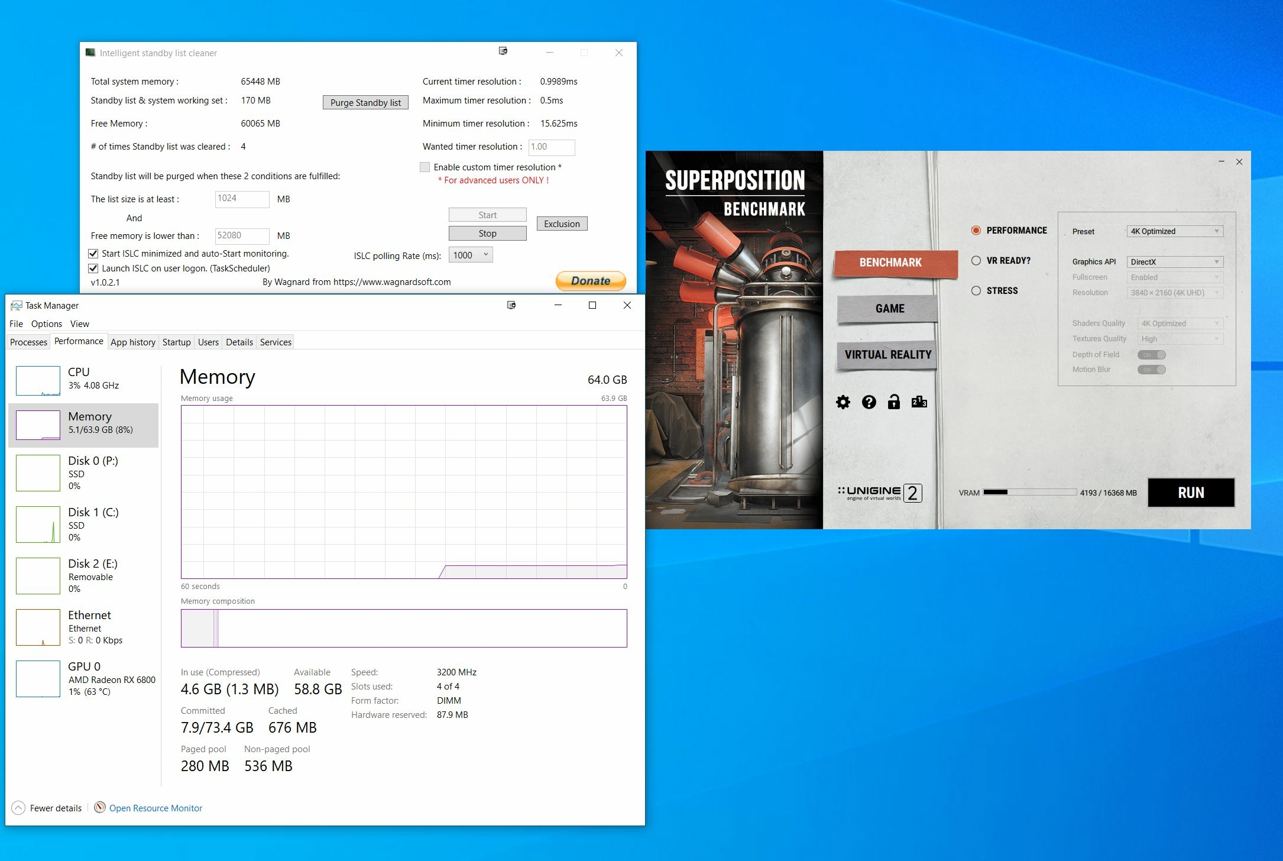1283x861 pixels.
Task: Open the Shaders Quality dropdown
Action: pos(1180,323)
